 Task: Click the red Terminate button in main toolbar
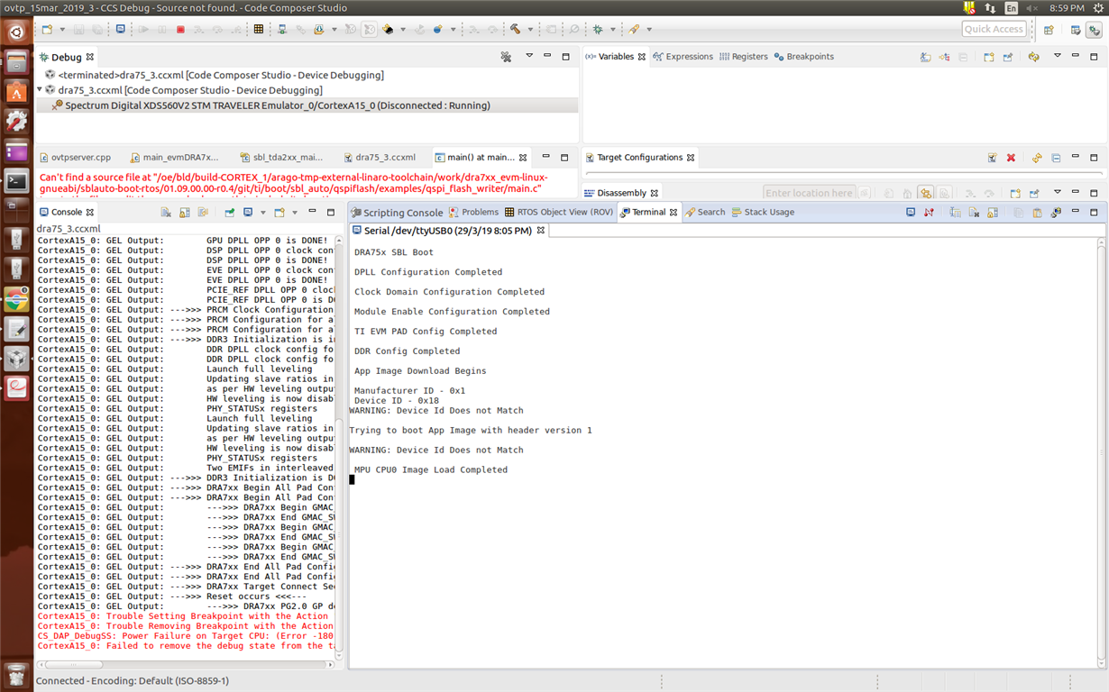(180, 29)
